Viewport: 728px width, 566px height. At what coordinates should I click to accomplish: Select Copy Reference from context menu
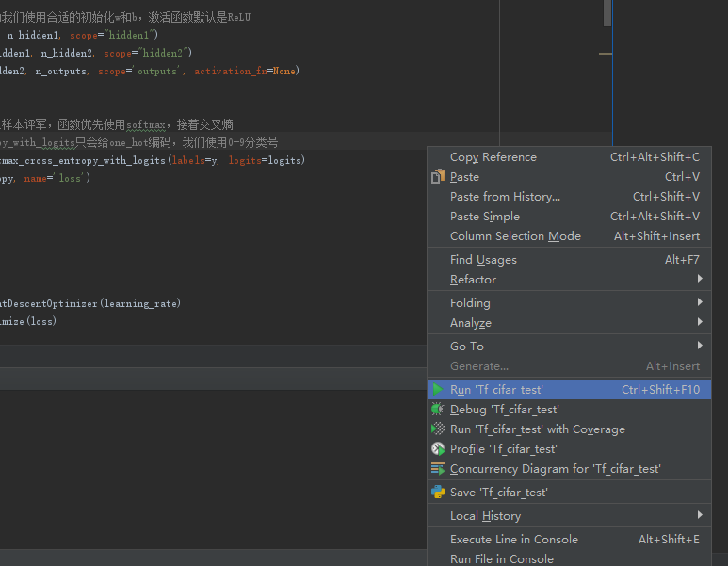(x=493, y=157)
